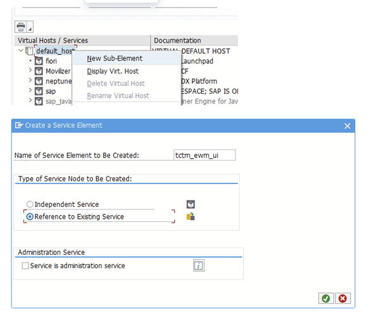Screen dimensions: 381x315
Task: Collapse the default_host tree node
Action: [x=21, y=51]
